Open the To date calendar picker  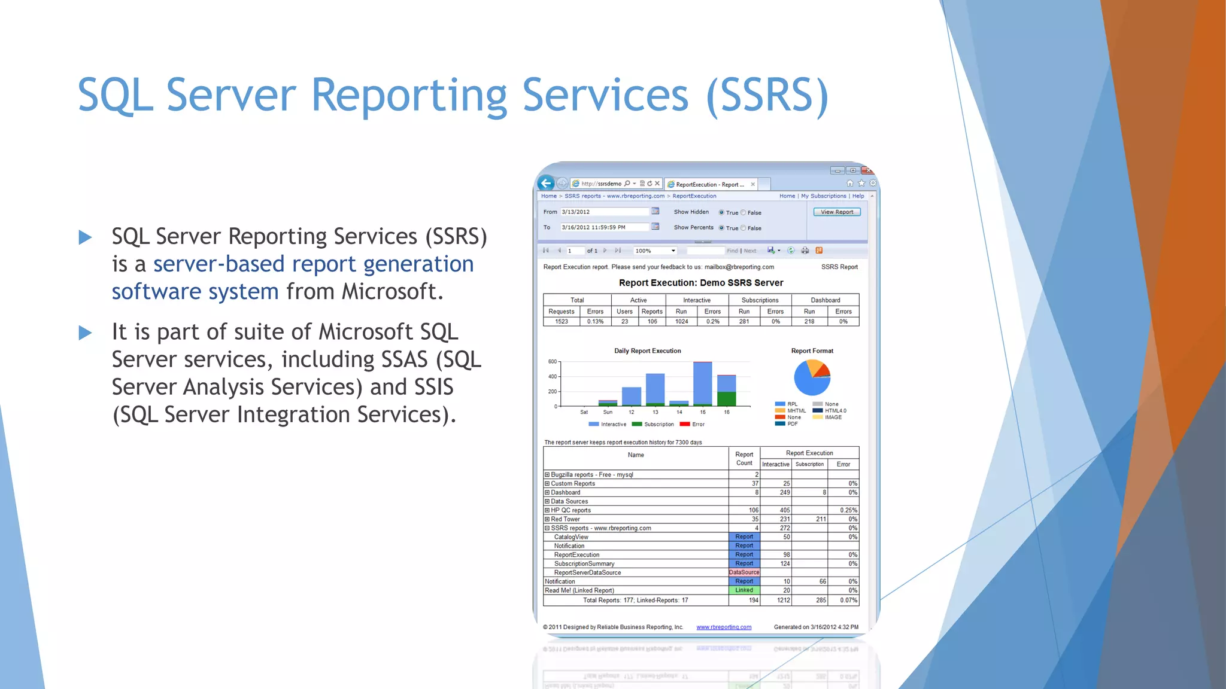(x=656, y=227)
